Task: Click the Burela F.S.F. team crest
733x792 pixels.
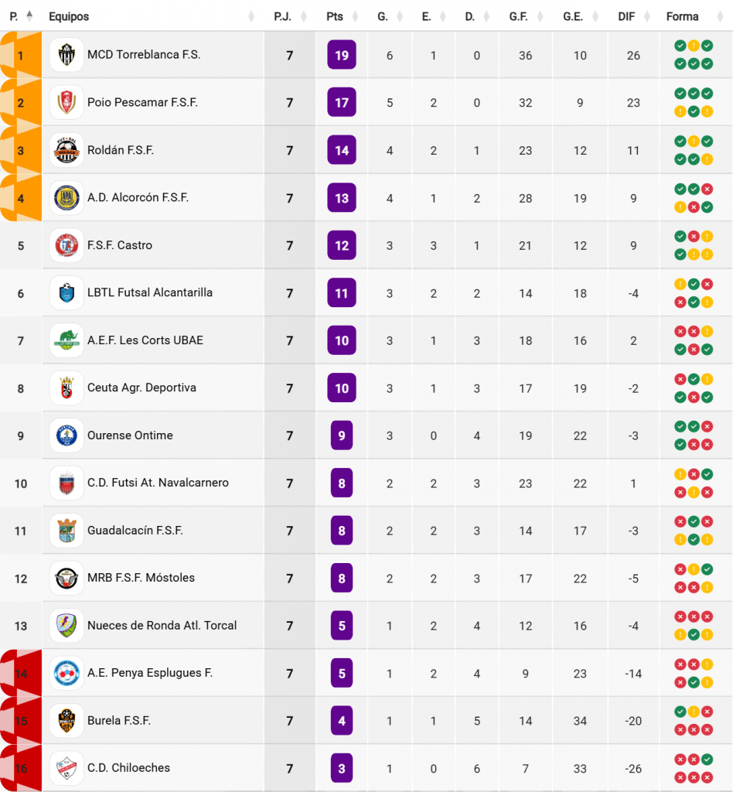Action: tap(66, 721)
